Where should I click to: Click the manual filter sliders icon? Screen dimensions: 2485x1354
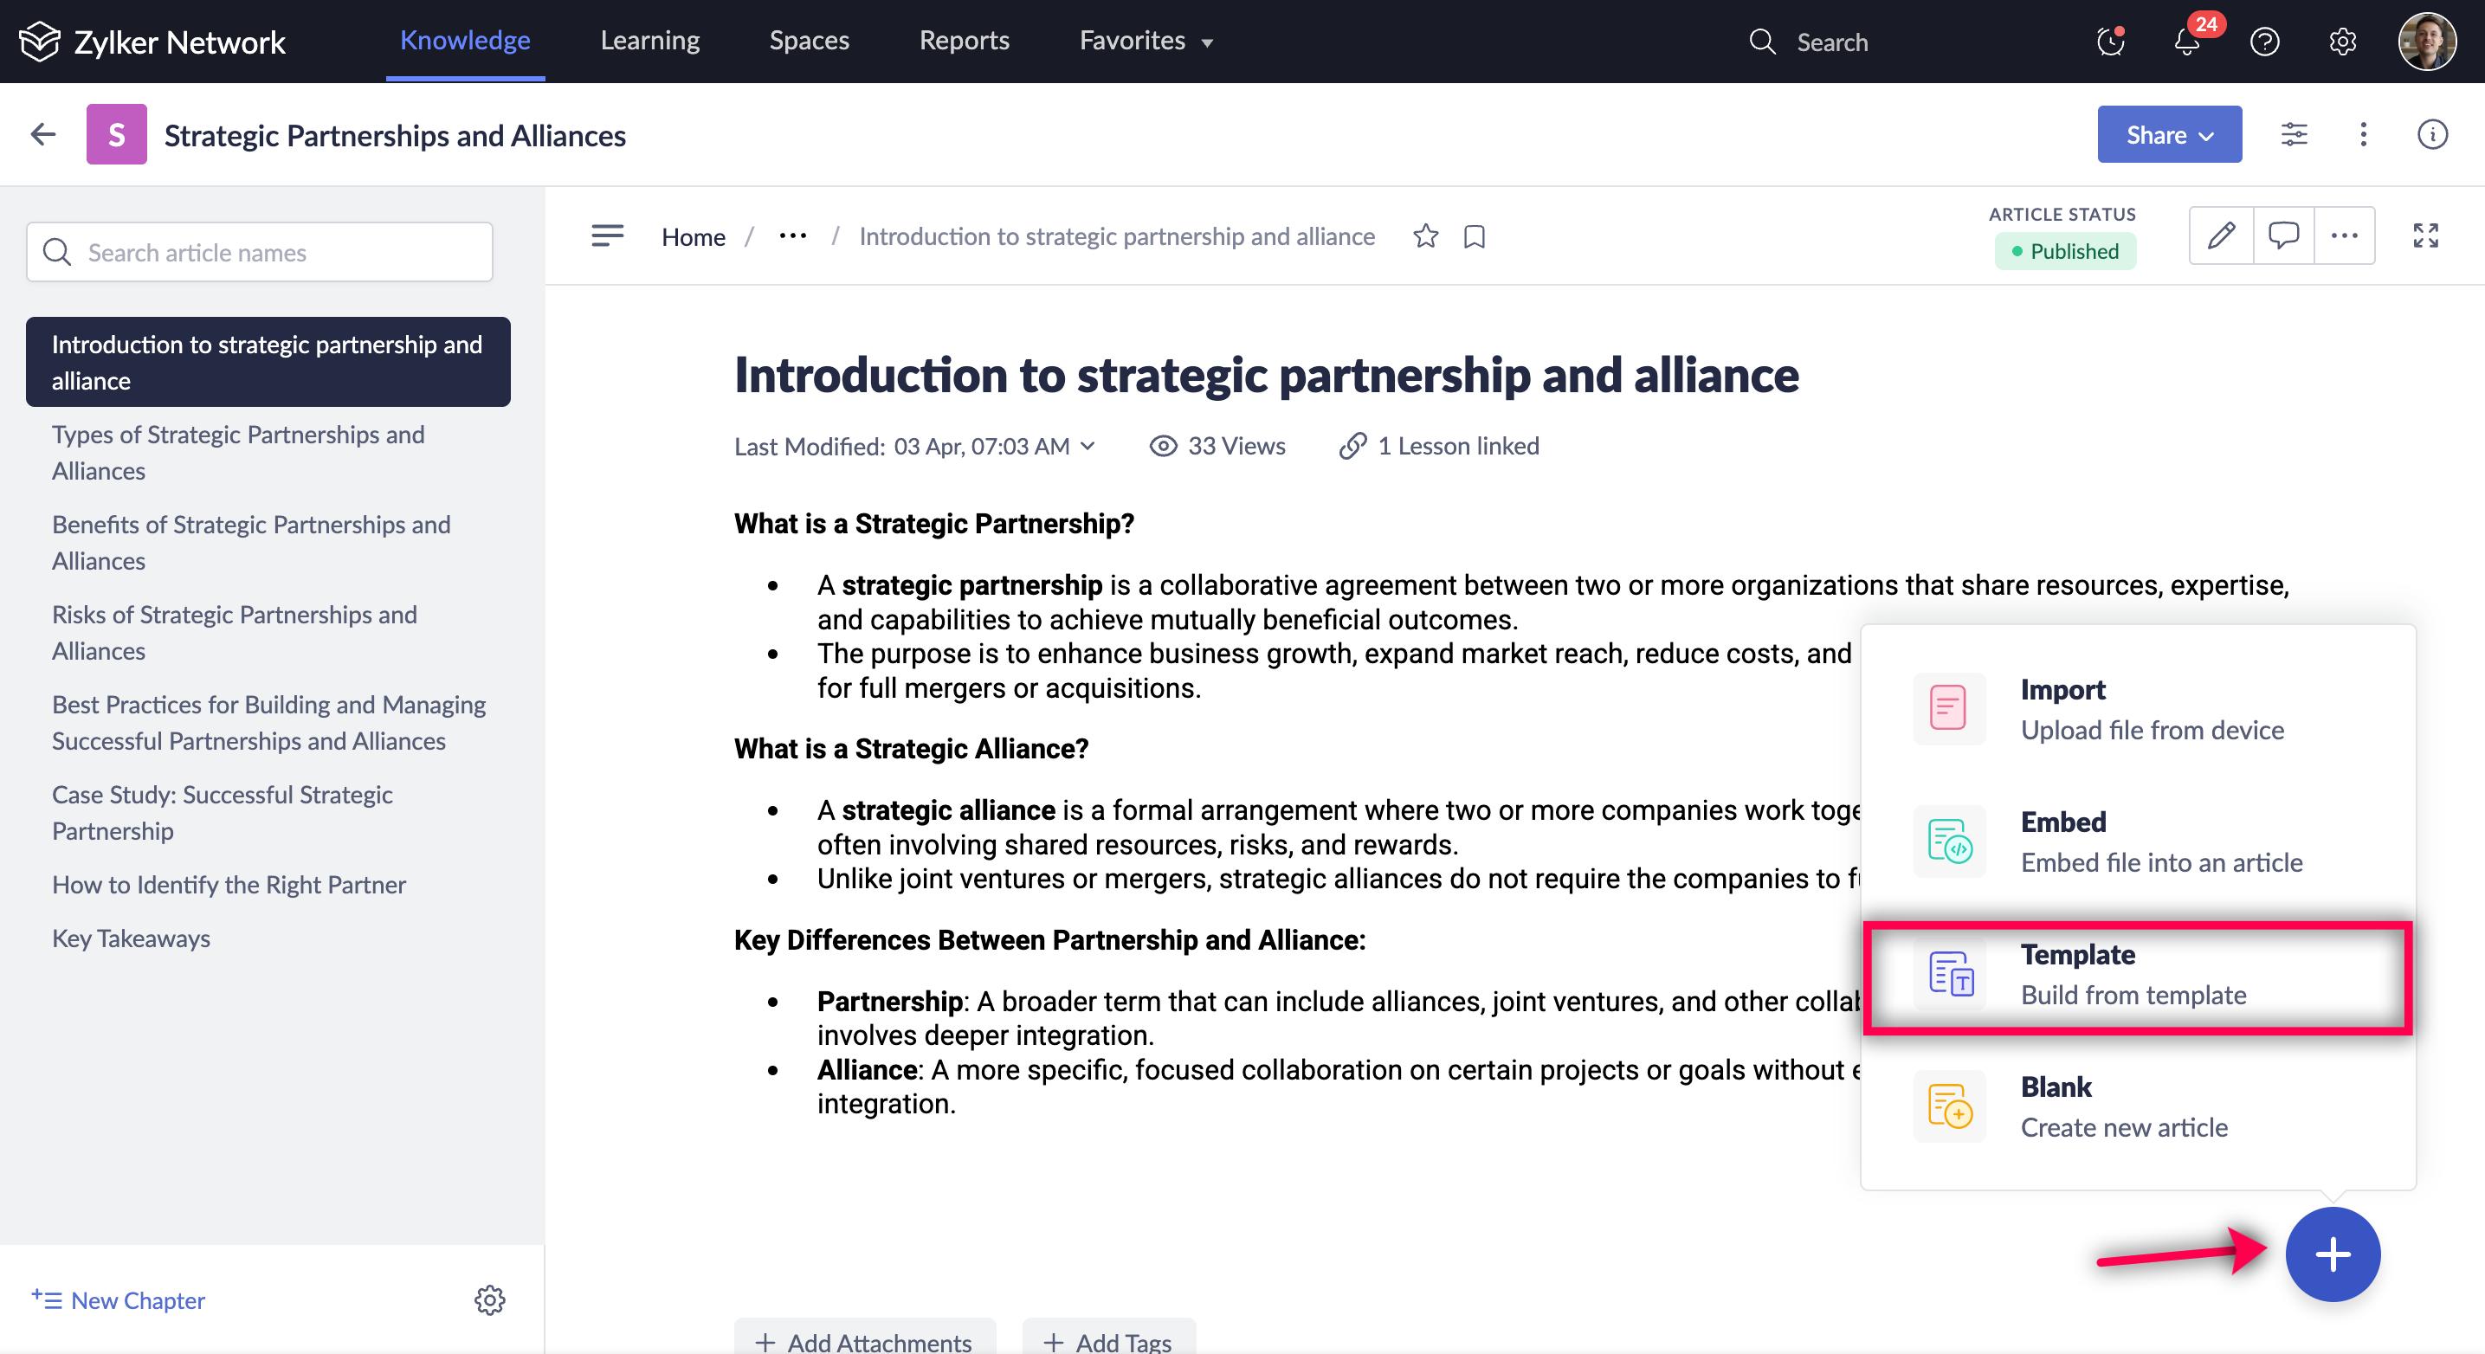coord(2293,134)
